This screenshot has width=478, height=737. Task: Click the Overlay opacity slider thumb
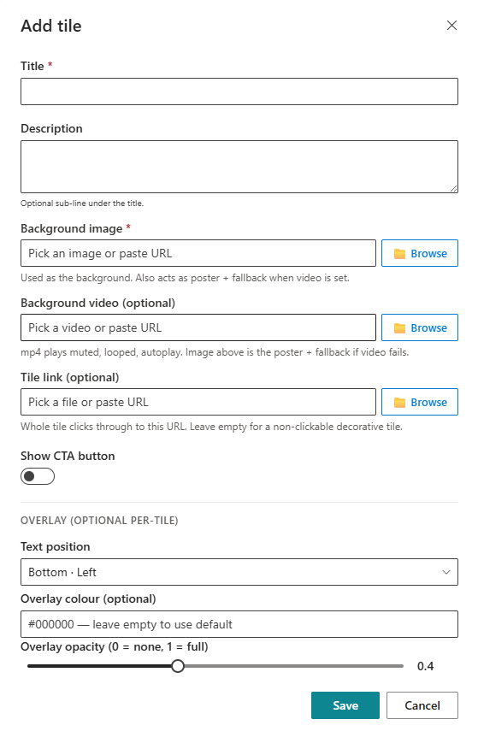pos(178,666)
